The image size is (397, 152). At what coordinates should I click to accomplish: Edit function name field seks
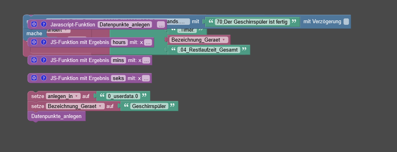click(x=118, y=78)
